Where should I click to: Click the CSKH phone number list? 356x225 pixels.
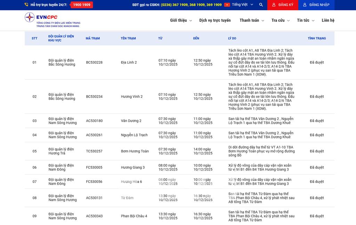[191, 5]
